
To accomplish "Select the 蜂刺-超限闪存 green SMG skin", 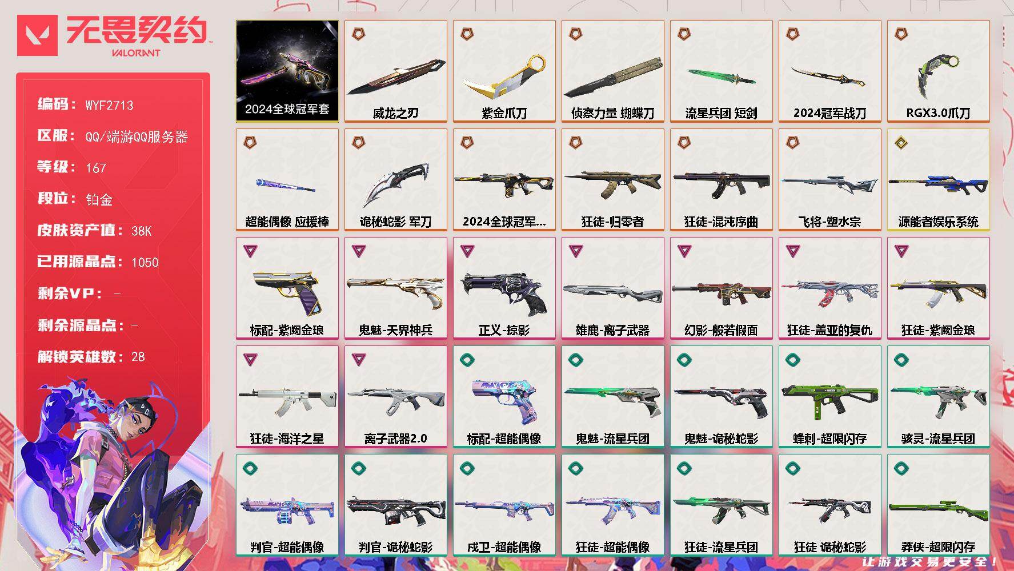I will [x=829, y=397].
